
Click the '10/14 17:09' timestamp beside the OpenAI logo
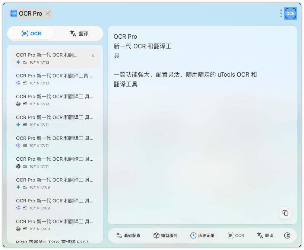click(39, 229)
